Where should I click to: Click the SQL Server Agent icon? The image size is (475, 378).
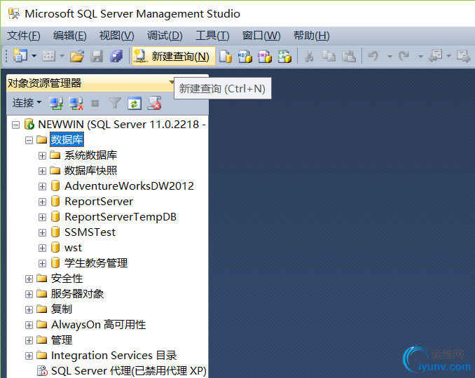pos(42,371)
